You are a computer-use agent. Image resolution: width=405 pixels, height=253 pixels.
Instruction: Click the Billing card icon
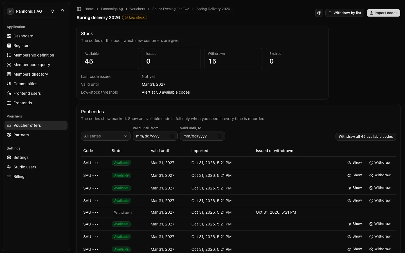click(9, 177)
